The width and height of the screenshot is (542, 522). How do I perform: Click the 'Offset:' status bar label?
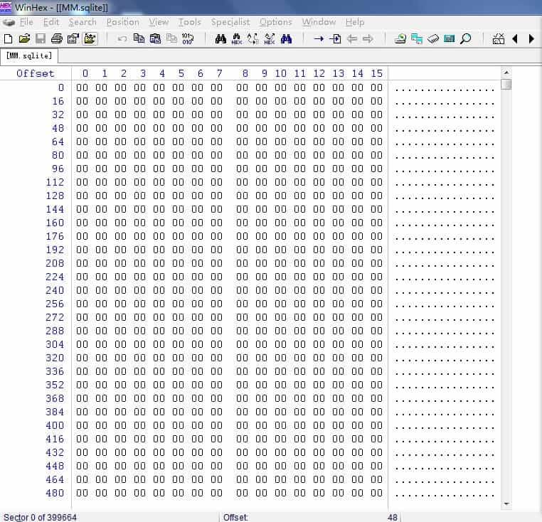(235, 517)
